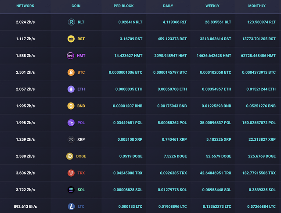Click the DAILY column header
This screenshot has height=213, width=281.
pos(168,6)
